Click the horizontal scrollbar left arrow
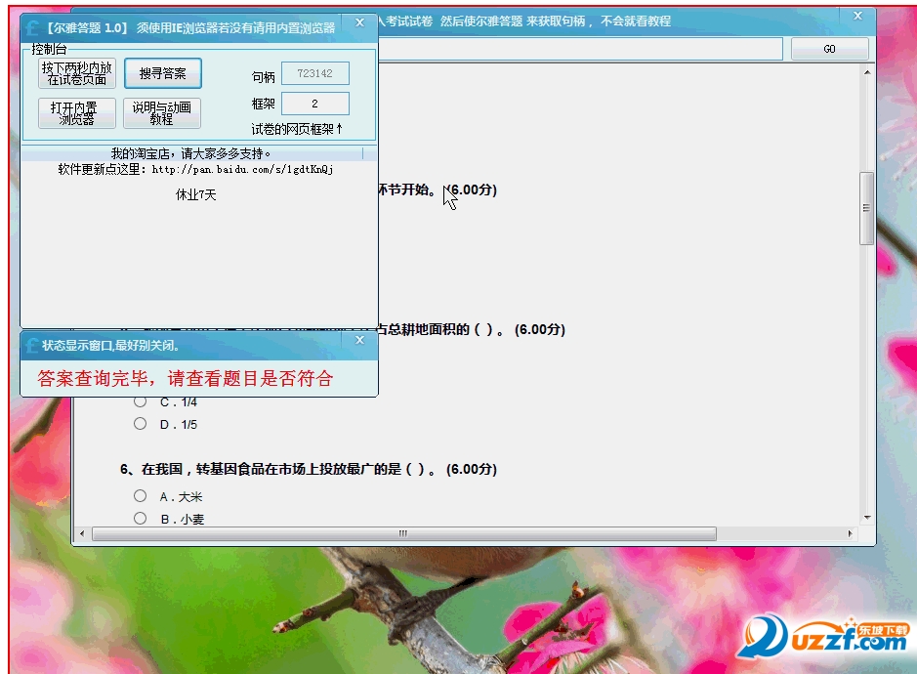Viewport: 917px width, 674px height. tap(82, 533)
